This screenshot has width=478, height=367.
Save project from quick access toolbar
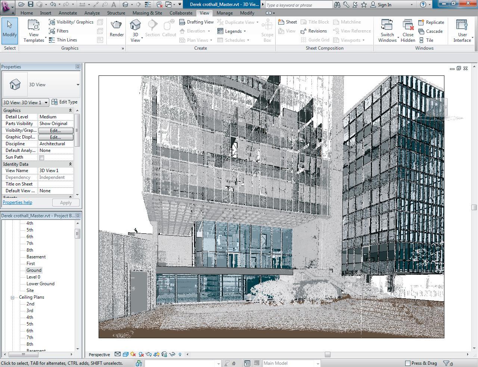pyautogui.click(x=31, y=4)
